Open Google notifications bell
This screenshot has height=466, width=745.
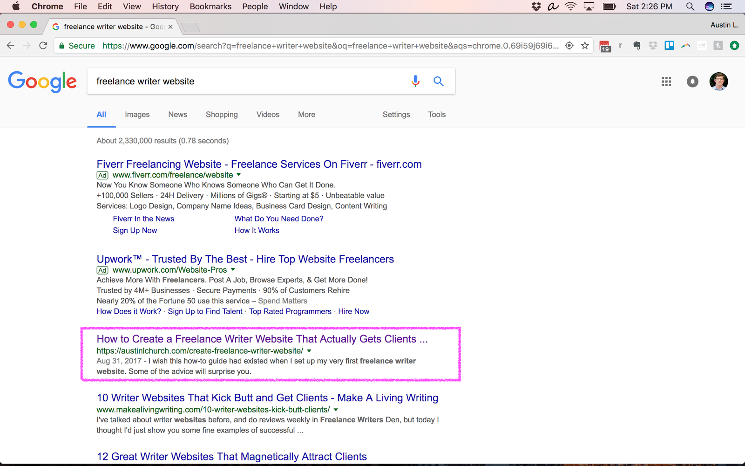[x=692, y=82]
